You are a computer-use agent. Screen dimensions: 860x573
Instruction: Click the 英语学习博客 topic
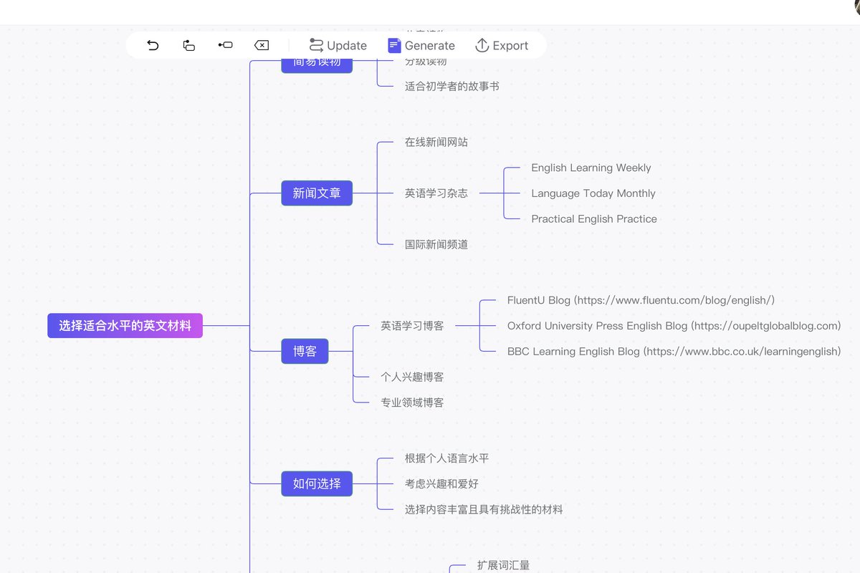coord(412,325)
